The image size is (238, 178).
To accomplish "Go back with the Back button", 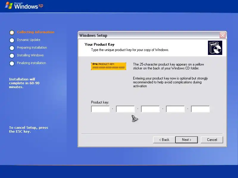I will [164, 140].
